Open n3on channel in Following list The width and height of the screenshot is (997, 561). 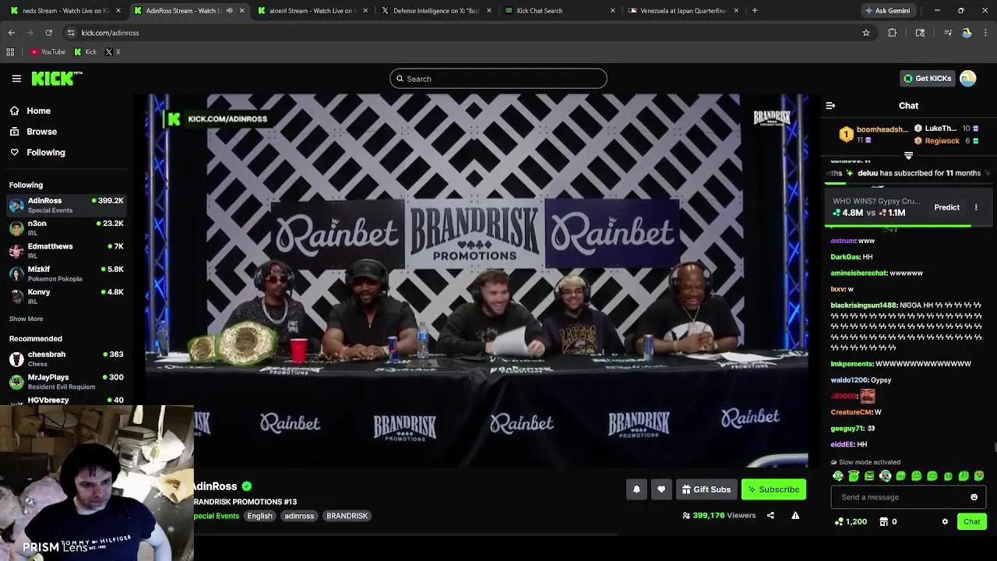tap(66, 228)
